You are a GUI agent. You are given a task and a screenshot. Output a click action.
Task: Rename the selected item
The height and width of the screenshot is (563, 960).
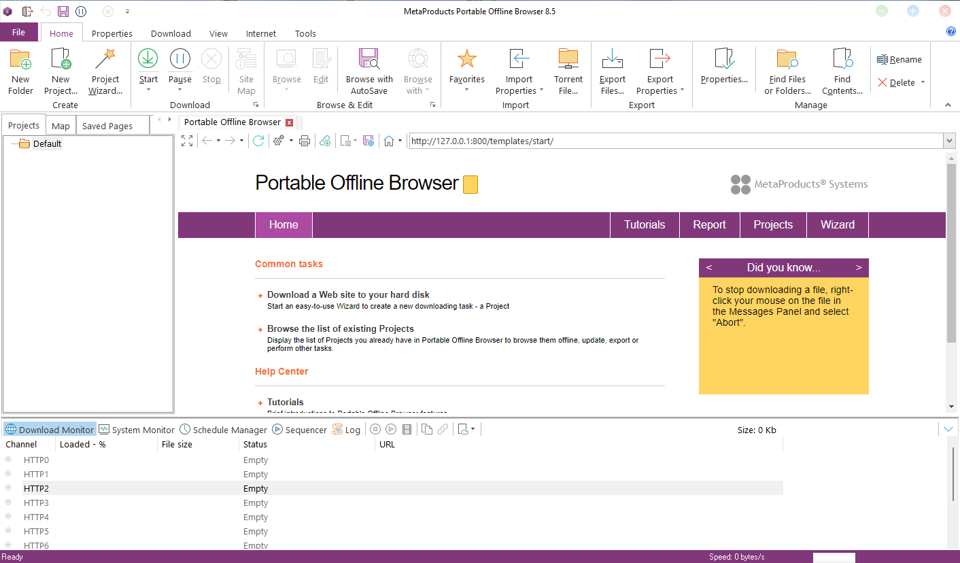899,60
